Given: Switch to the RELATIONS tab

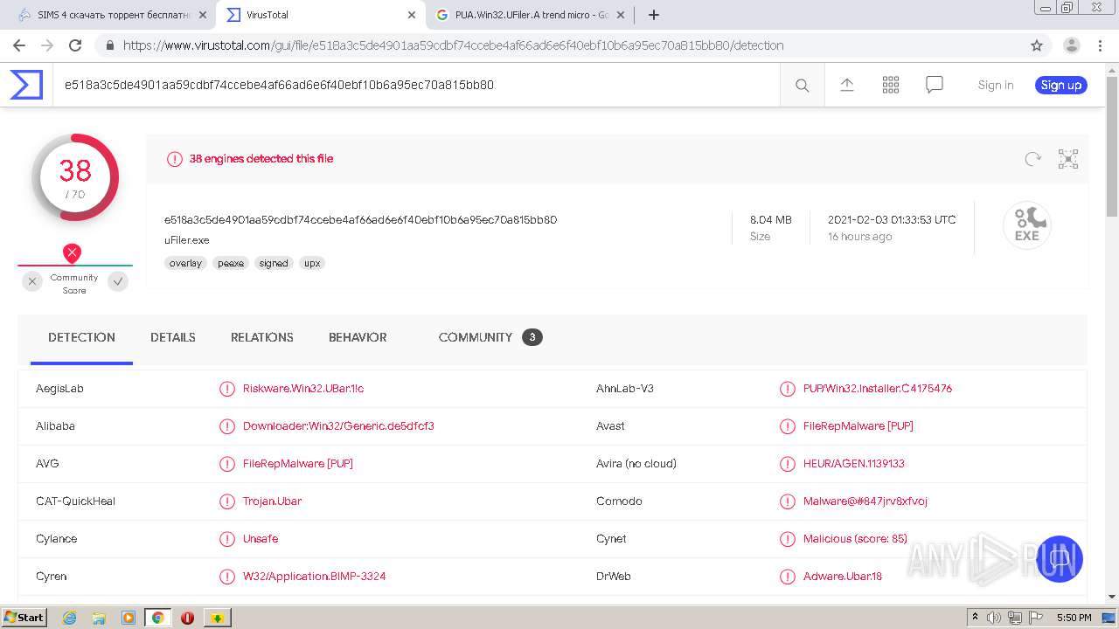Looking at the screenshot, I should tap(262, 337).
